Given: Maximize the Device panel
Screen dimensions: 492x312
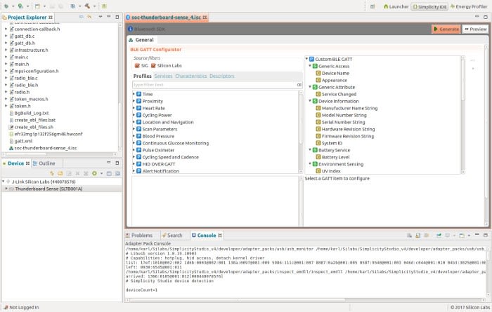Looking at the screenshot, I should [x=117, y=163].
